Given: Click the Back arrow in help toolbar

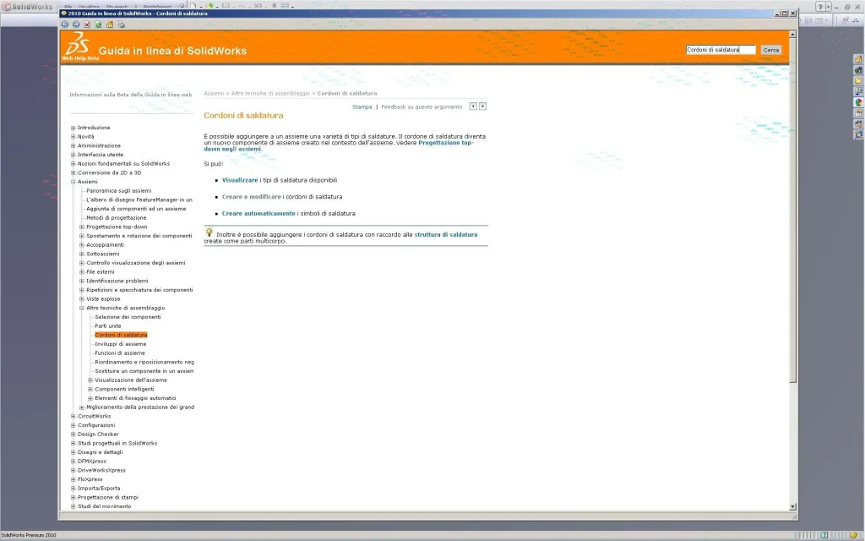Looking at the screenshot, I should [x=64, y=25].
